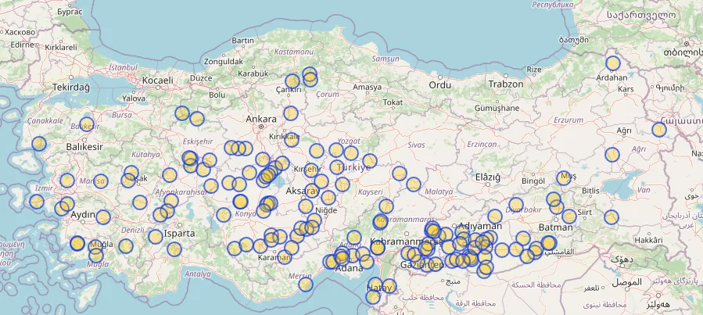Click the Kocaeli city label
This screenshot has width=703, height=315.
point(157,81)
